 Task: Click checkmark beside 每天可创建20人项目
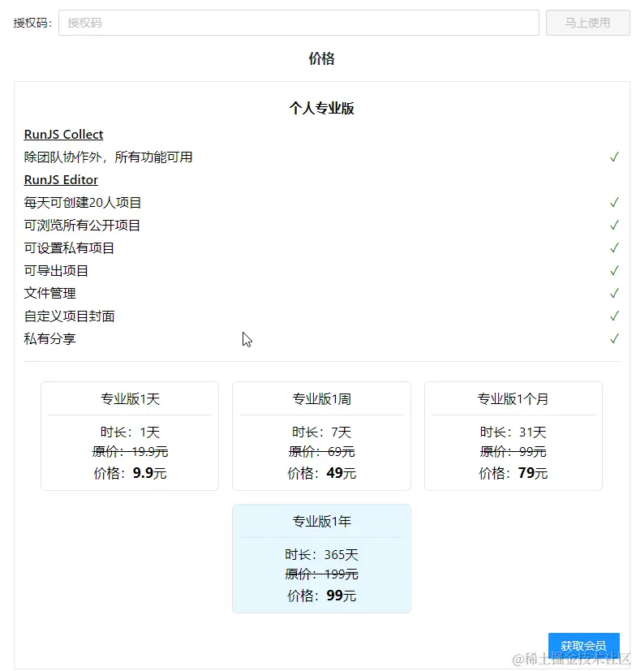[614, 202]
